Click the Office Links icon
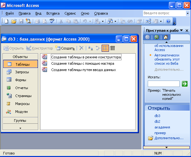This screenshot has width=191, height=157. (98, 21)
